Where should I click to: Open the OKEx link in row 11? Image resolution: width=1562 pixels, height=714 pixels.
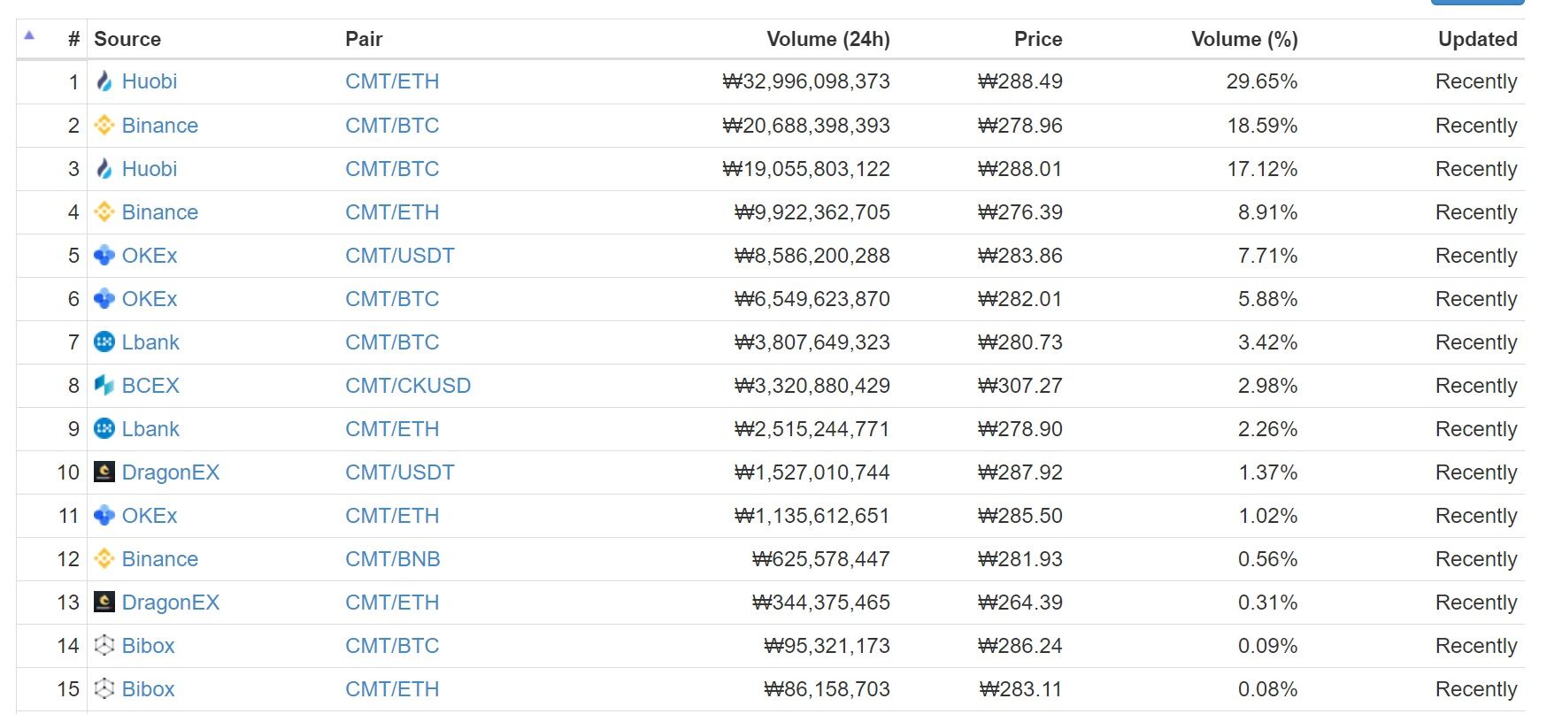[150, 515]
